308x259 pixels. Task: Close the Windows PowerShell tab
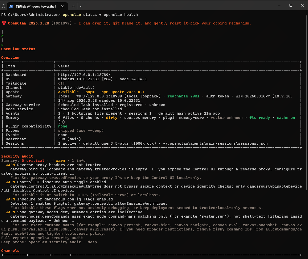coord(63,6)
